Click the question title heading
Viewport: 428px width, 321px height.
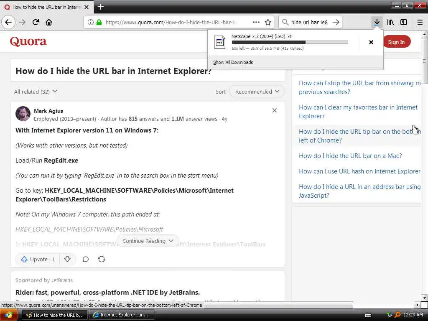[114, 71]
